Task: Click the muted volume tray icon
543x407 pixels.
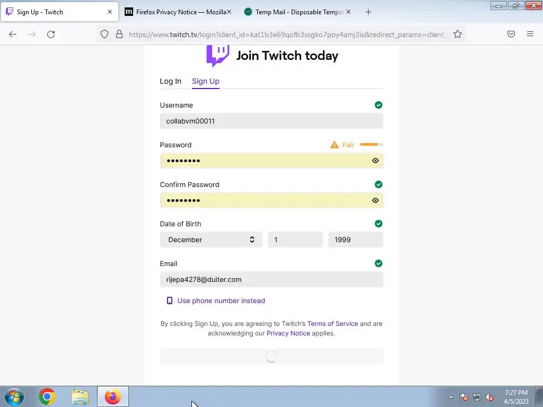Action: pos(489,397)
